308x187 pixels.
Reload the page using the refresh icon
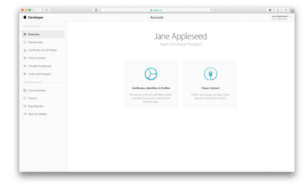[211, 10]
